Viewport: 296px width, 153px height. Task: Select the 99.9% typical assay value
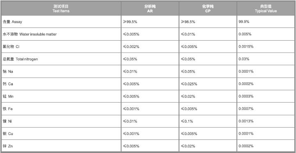[x=244, y=22]
